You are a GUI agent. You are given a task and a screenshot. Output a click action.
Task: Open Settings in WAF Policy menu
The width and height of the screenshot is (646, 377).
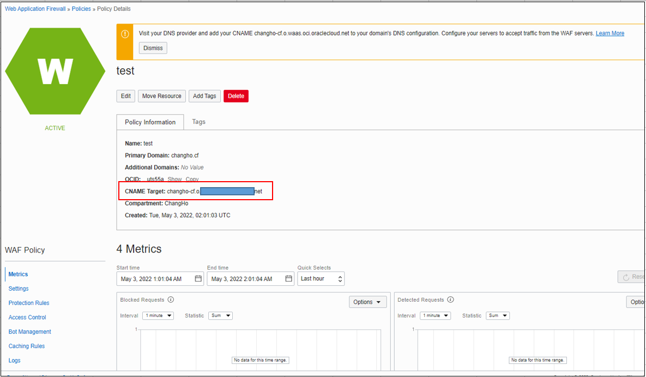click(x=19, y=289)
